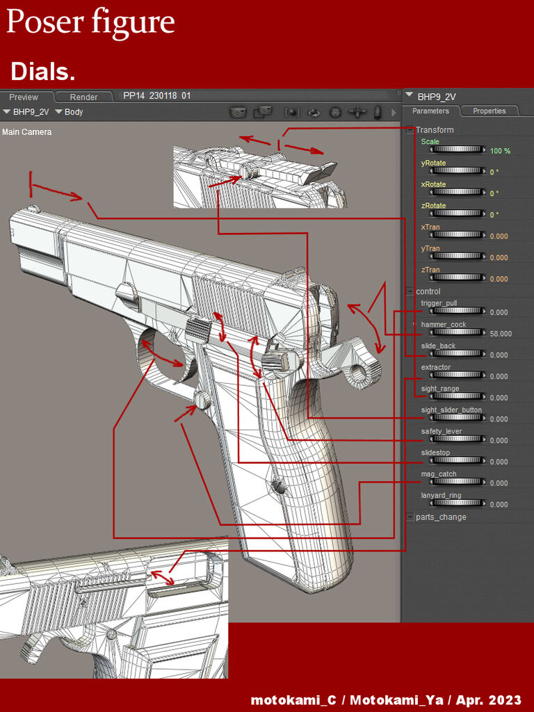This screenshot has width=534, height=712.
Task: Click the Main Camera label
Action: [27, 132]
